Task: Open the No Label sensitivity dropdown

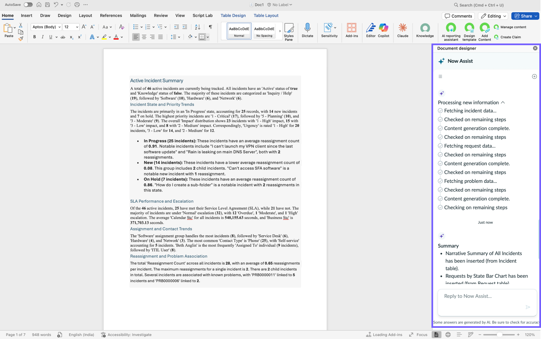Action: 280,5
